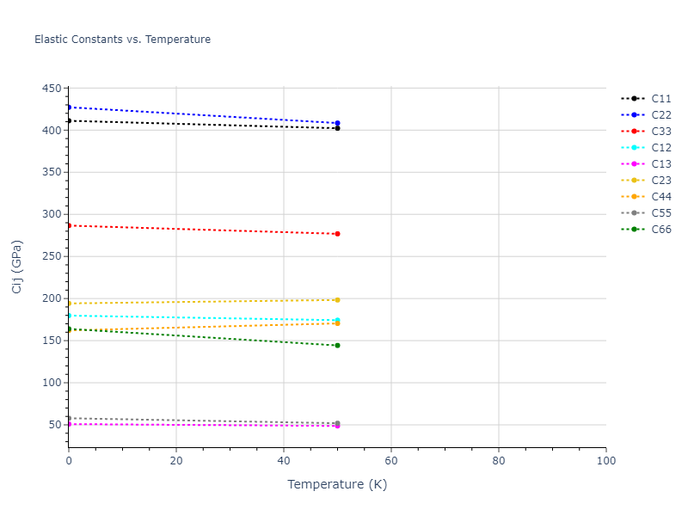Image resolution: width=688 pixels, height=516 pixels.
Task: Click the red C33 marker at 0 K
Action: pyautogui.click(x=69, y=225)
